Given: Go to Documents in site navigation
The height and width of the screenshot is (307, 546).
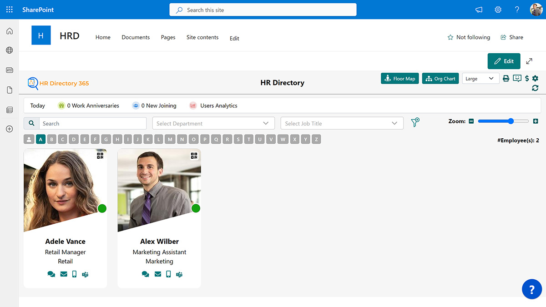Looking at the screenshot, I should tap(136, 37).
